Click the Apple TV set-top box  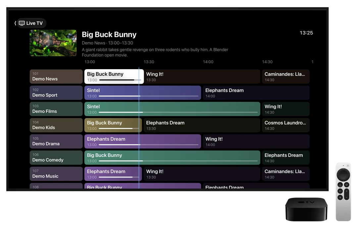pos(306,209)
